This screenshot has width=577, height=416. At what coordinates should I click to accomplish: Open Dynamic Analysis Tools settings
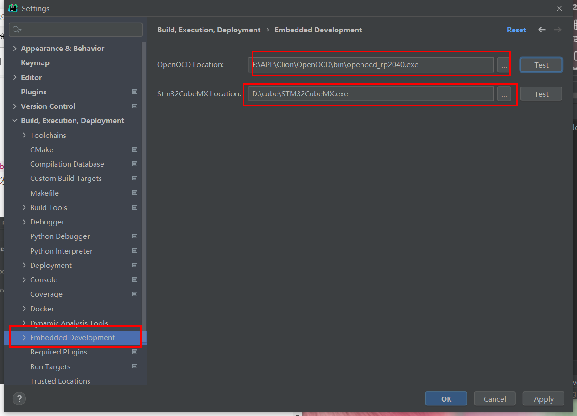(69, 323)
